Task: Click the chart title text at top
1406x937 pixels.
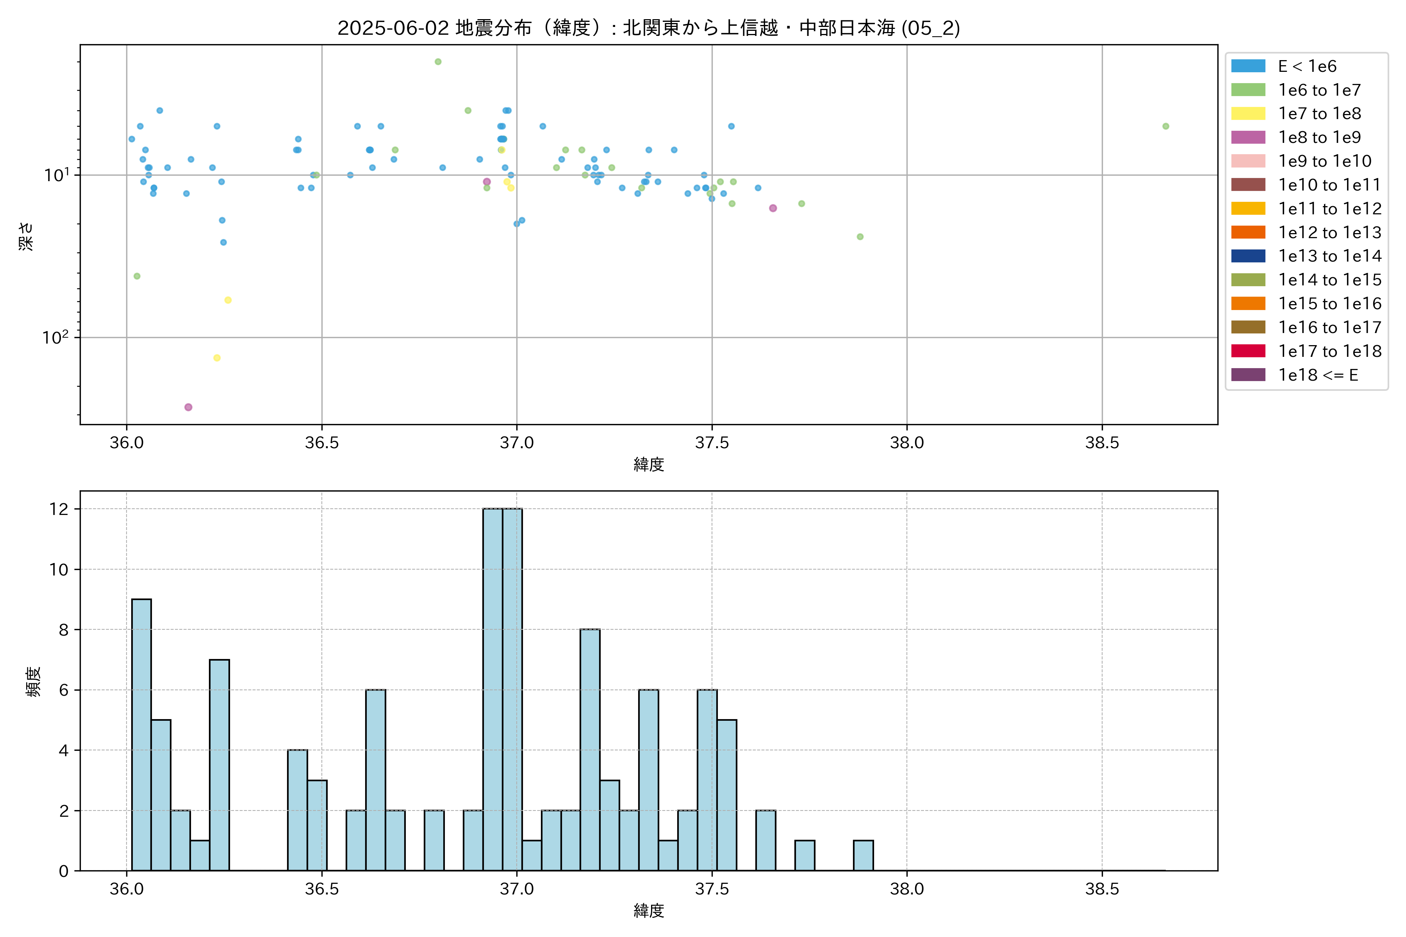Action: (x=649, y=28)
